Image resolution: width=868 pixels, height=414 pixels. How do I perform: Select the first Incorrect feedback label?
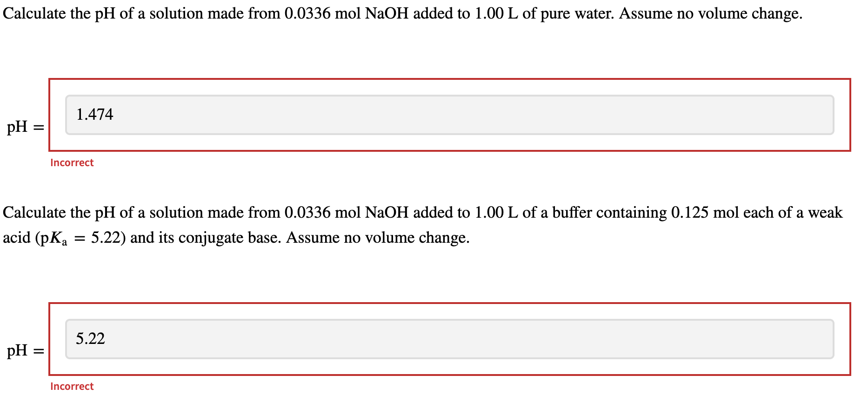[72, 162]
